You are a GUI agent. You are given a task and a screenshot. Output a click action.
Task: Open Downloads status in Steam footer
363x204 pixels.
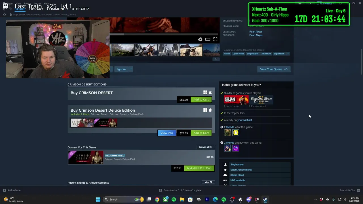pos(180,190)
